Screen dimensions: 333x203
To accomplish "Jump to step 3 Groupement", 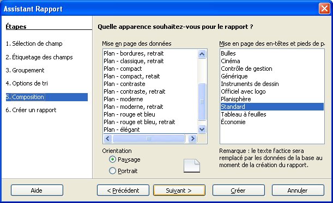I will tap(25, 70).
